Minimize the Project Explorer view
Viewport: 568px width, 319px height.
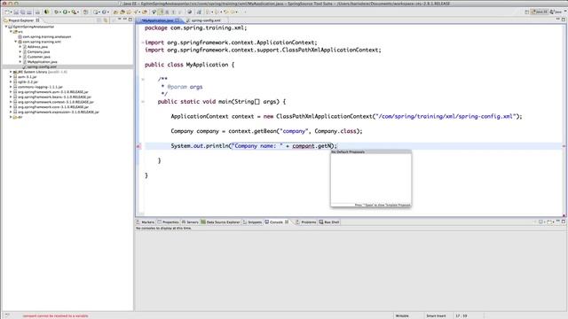pos(125,19)
